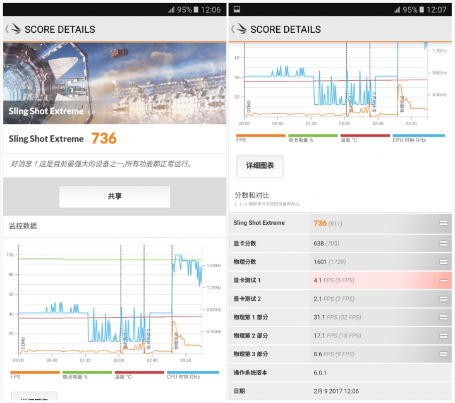Tap the 3DMark logo in left header
455x403 pixels.
(x=15, y=28)
